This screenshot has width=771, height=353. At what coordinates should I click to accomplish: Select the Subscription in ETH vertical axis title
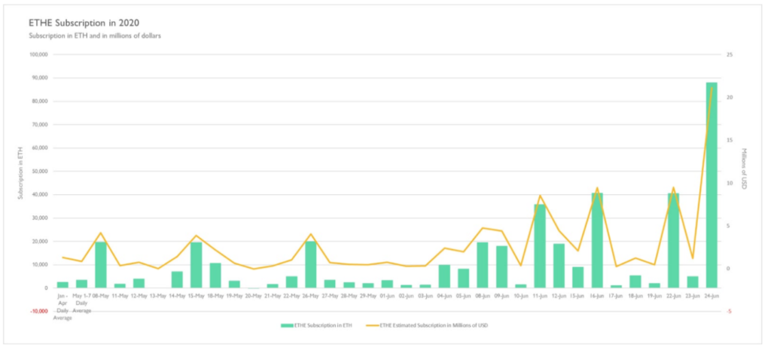coord(20,174)
